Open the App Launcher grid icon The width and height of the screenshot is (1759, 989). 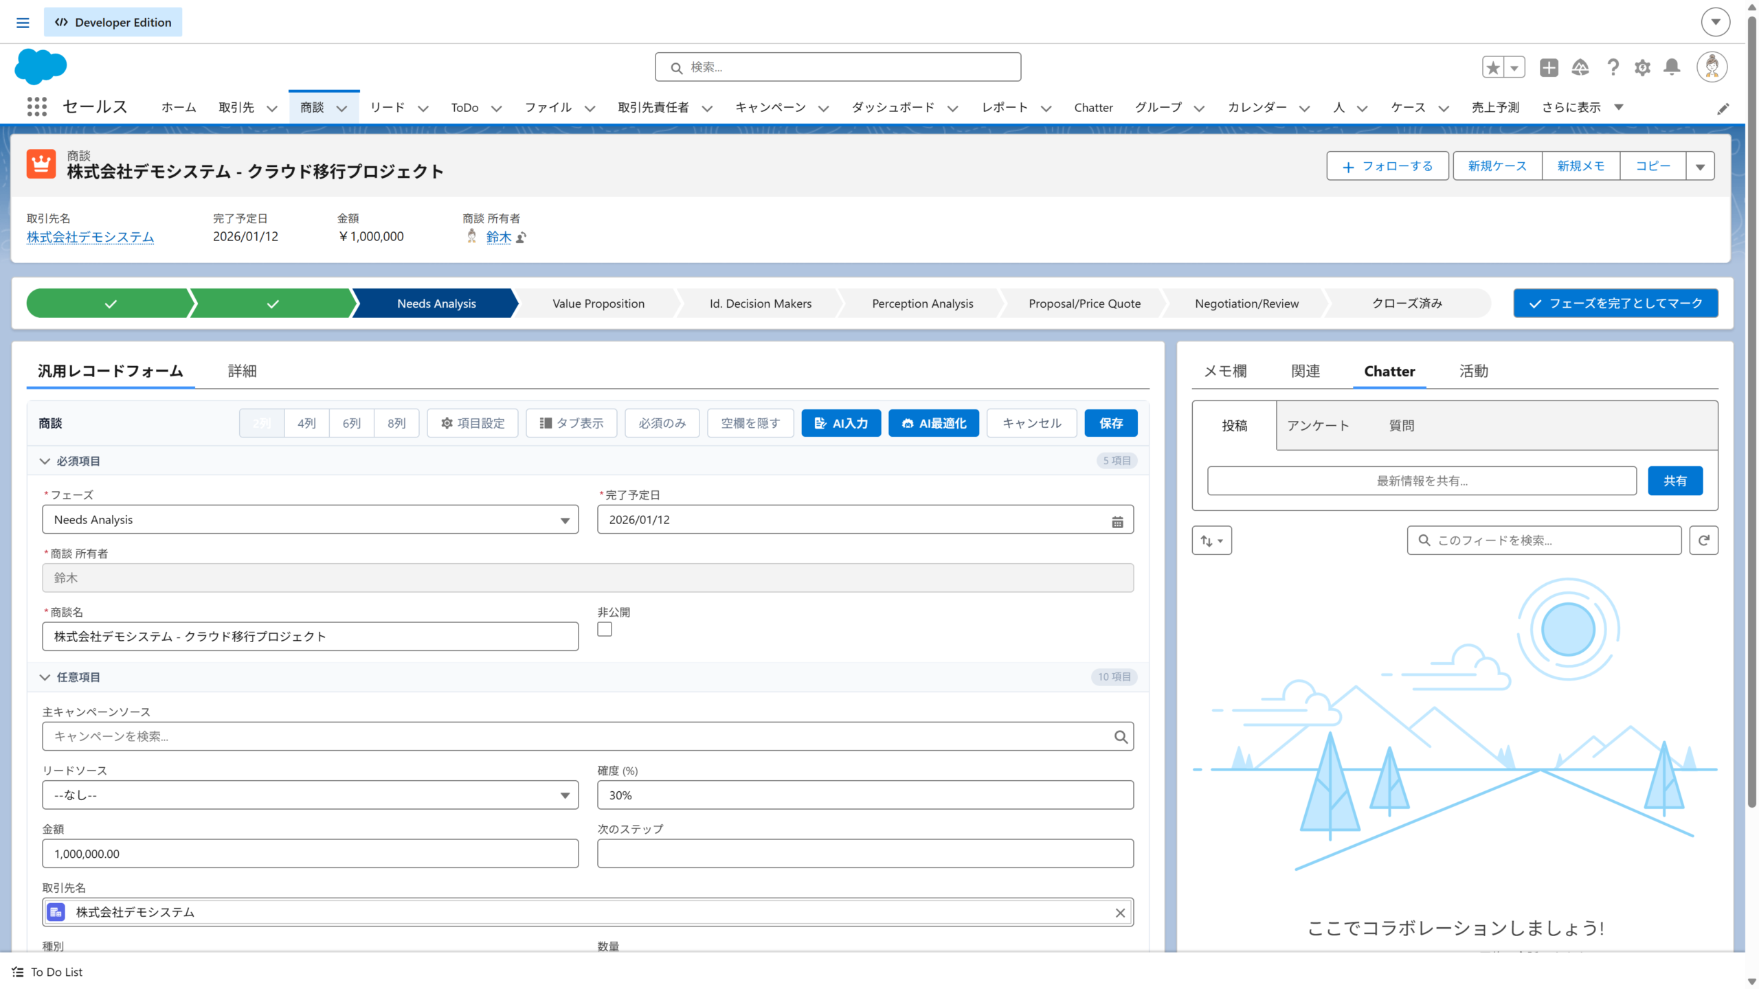tap(36, 106)
